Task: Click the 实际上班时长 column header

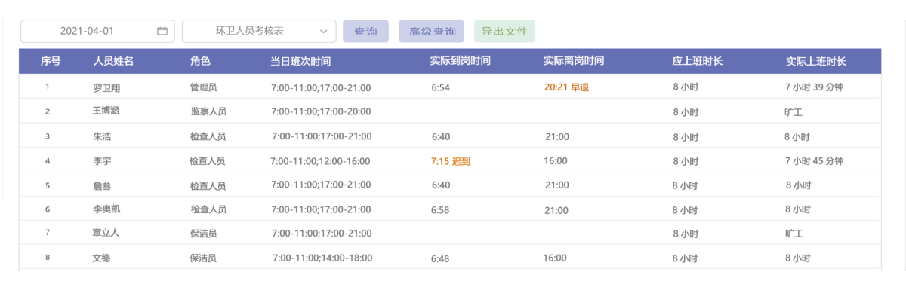Action: [815, 61]
